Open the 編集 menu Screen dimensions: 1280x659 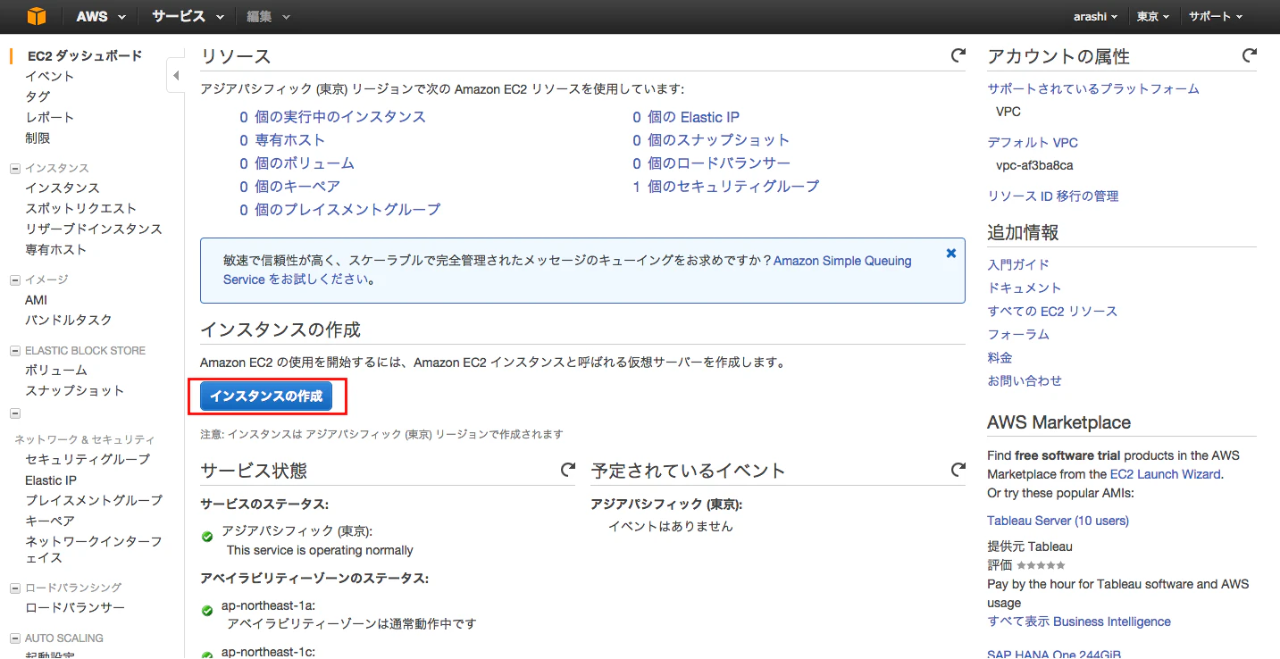(269, 16)
